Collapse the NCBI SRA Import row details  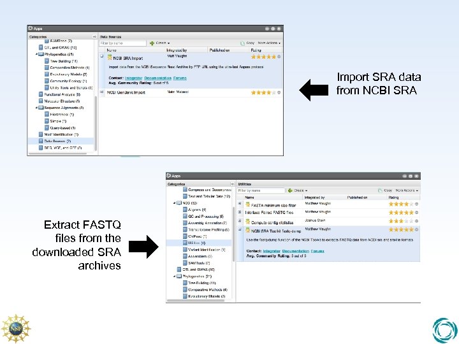point(102,56)
